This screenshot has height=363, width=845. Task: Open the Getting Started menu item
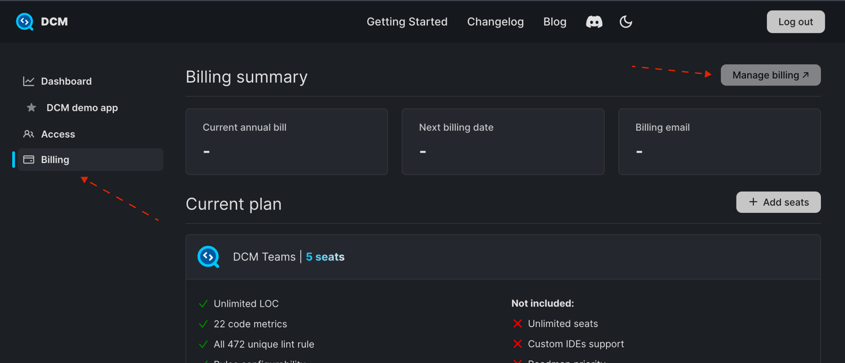(407, 21)
